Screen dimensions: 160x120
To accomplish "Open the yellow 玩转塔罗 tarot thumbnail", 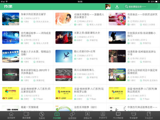I will click(x=64, y=93).
